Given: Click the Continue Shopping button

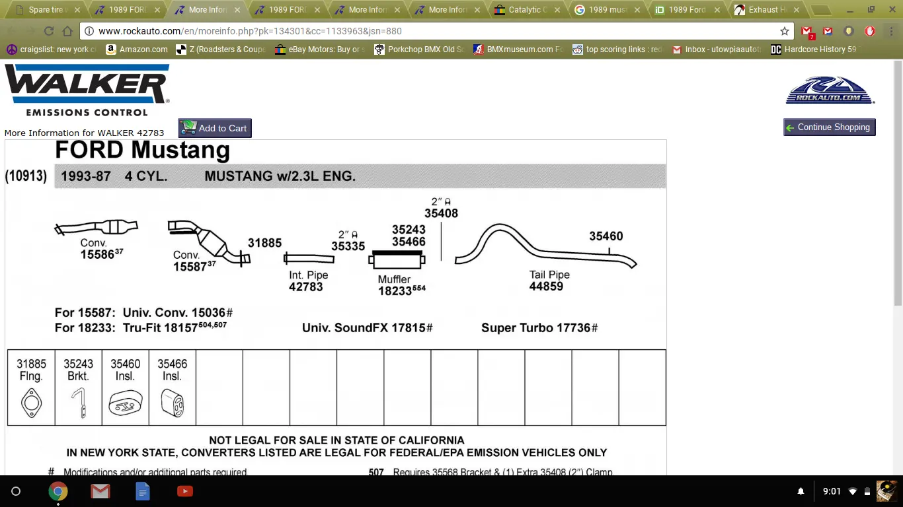Looking at the screenshot, I should pyautogui.click(x=830, y=127).
